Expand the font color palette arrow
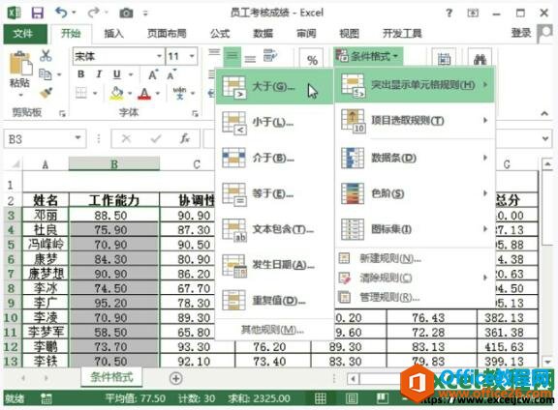Viewport: 558px width, 410px height. tap(158, 94)
